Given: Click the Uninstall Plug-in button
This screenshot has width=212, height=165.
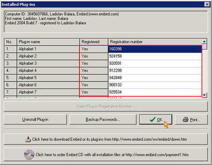Looking at the screenshot, I should (35, 119).
